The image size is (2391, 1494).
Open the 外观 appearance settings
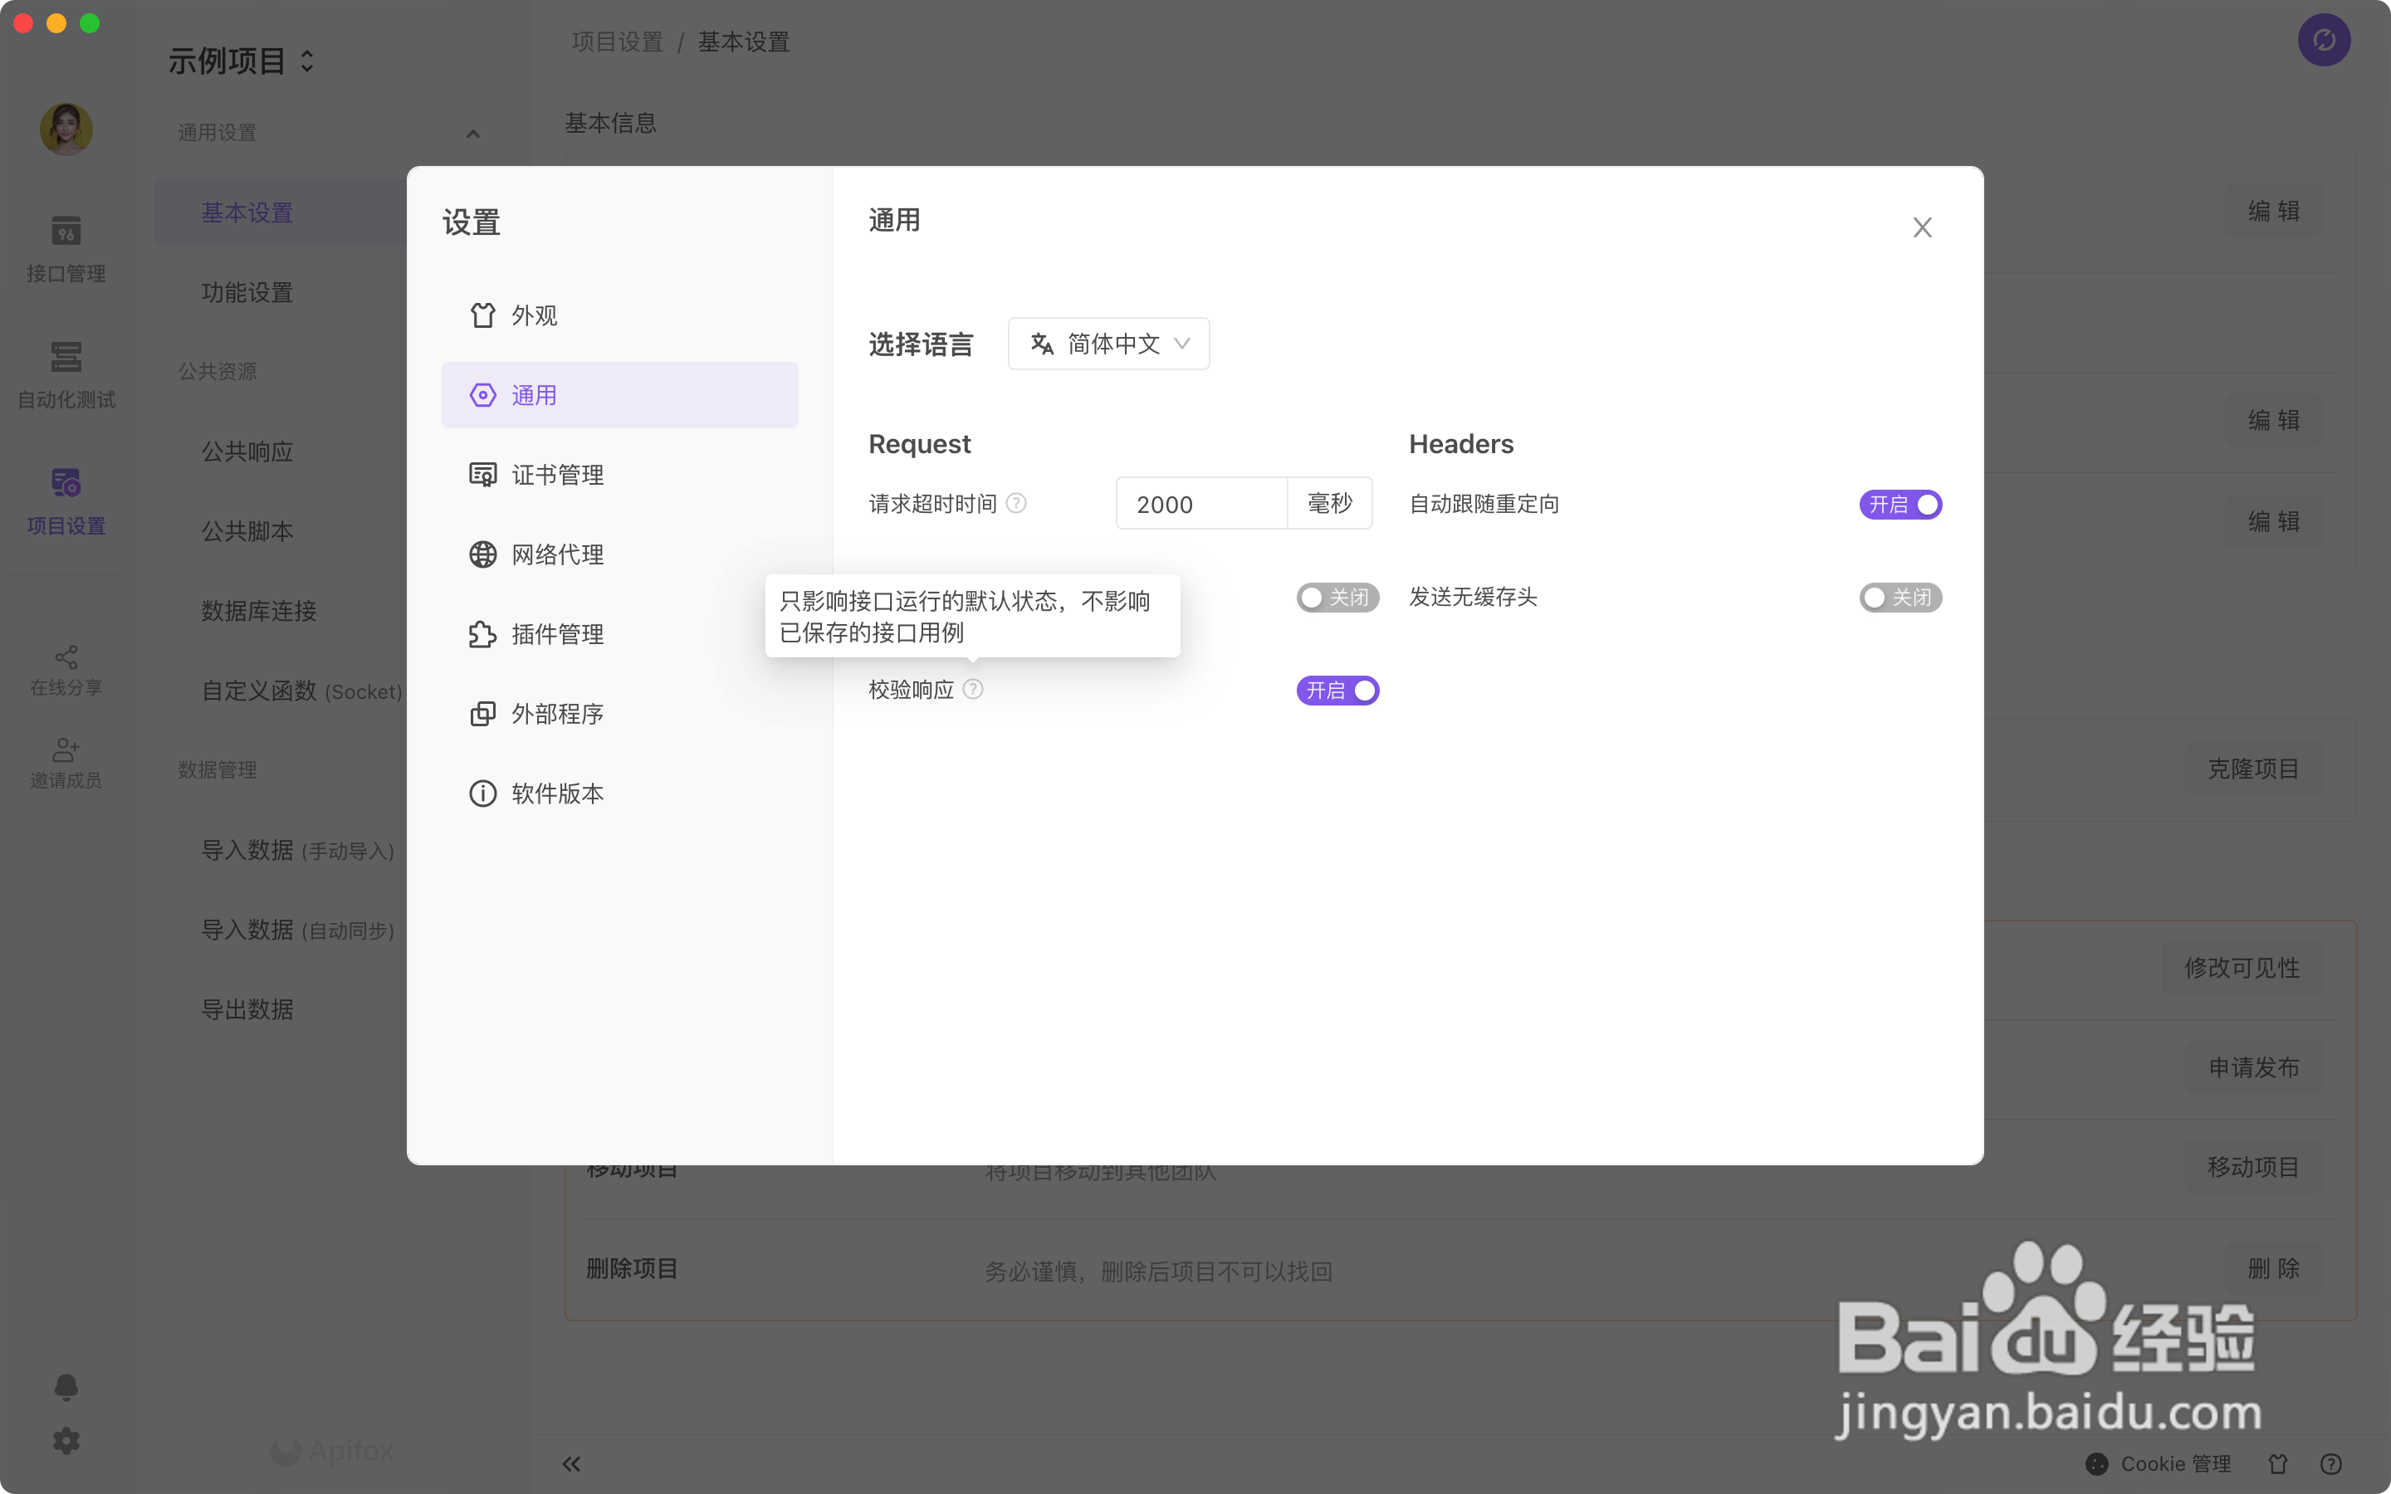click(619, 315)
